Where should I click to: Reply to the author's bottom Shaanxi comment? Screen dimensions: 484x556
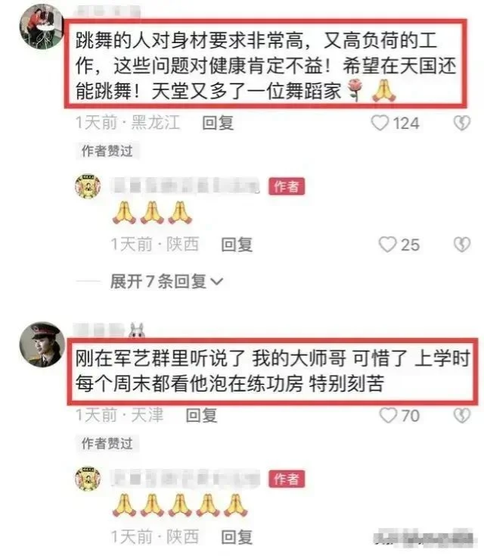point(237,537)
